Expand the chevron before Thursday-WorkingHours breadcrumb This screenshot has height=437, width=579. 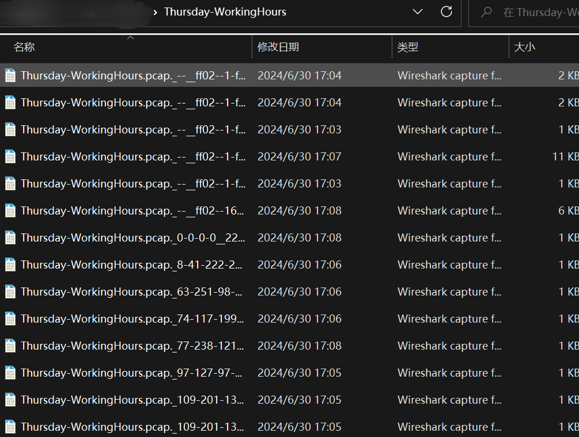155,13
